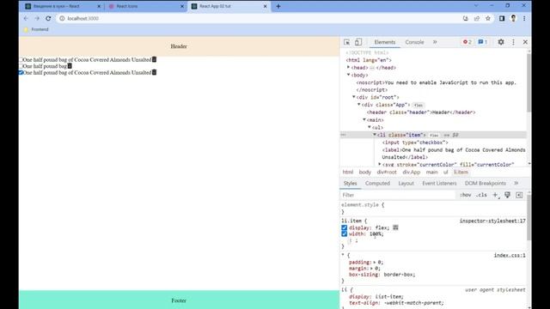Collapse the div id root node

click(x=353, y=97)
